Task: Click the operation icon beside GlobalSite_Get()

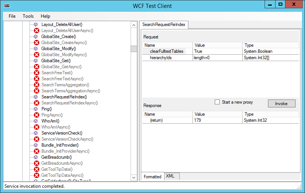Action: 36,61
